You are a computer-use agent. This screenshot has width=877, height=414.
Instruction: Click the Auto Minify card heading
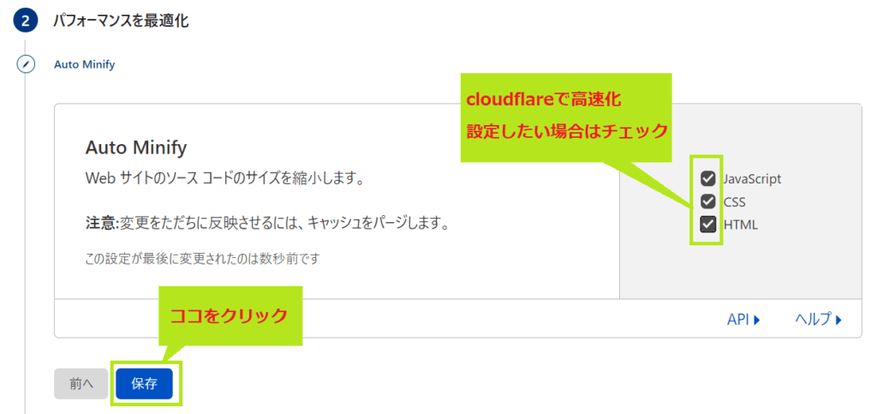coord(136,148)
